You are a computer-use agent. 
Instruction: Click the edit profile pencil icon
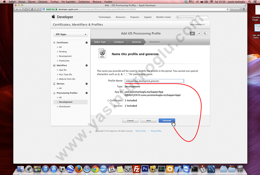click(199, 34)
